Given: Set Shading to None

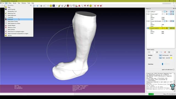Looking at the screenshot, I should coord(171,55).
